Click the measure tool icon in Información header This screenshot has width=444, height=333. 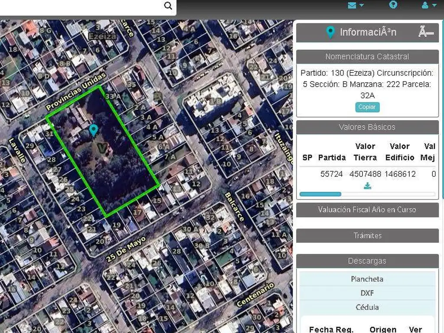point(426,31)
